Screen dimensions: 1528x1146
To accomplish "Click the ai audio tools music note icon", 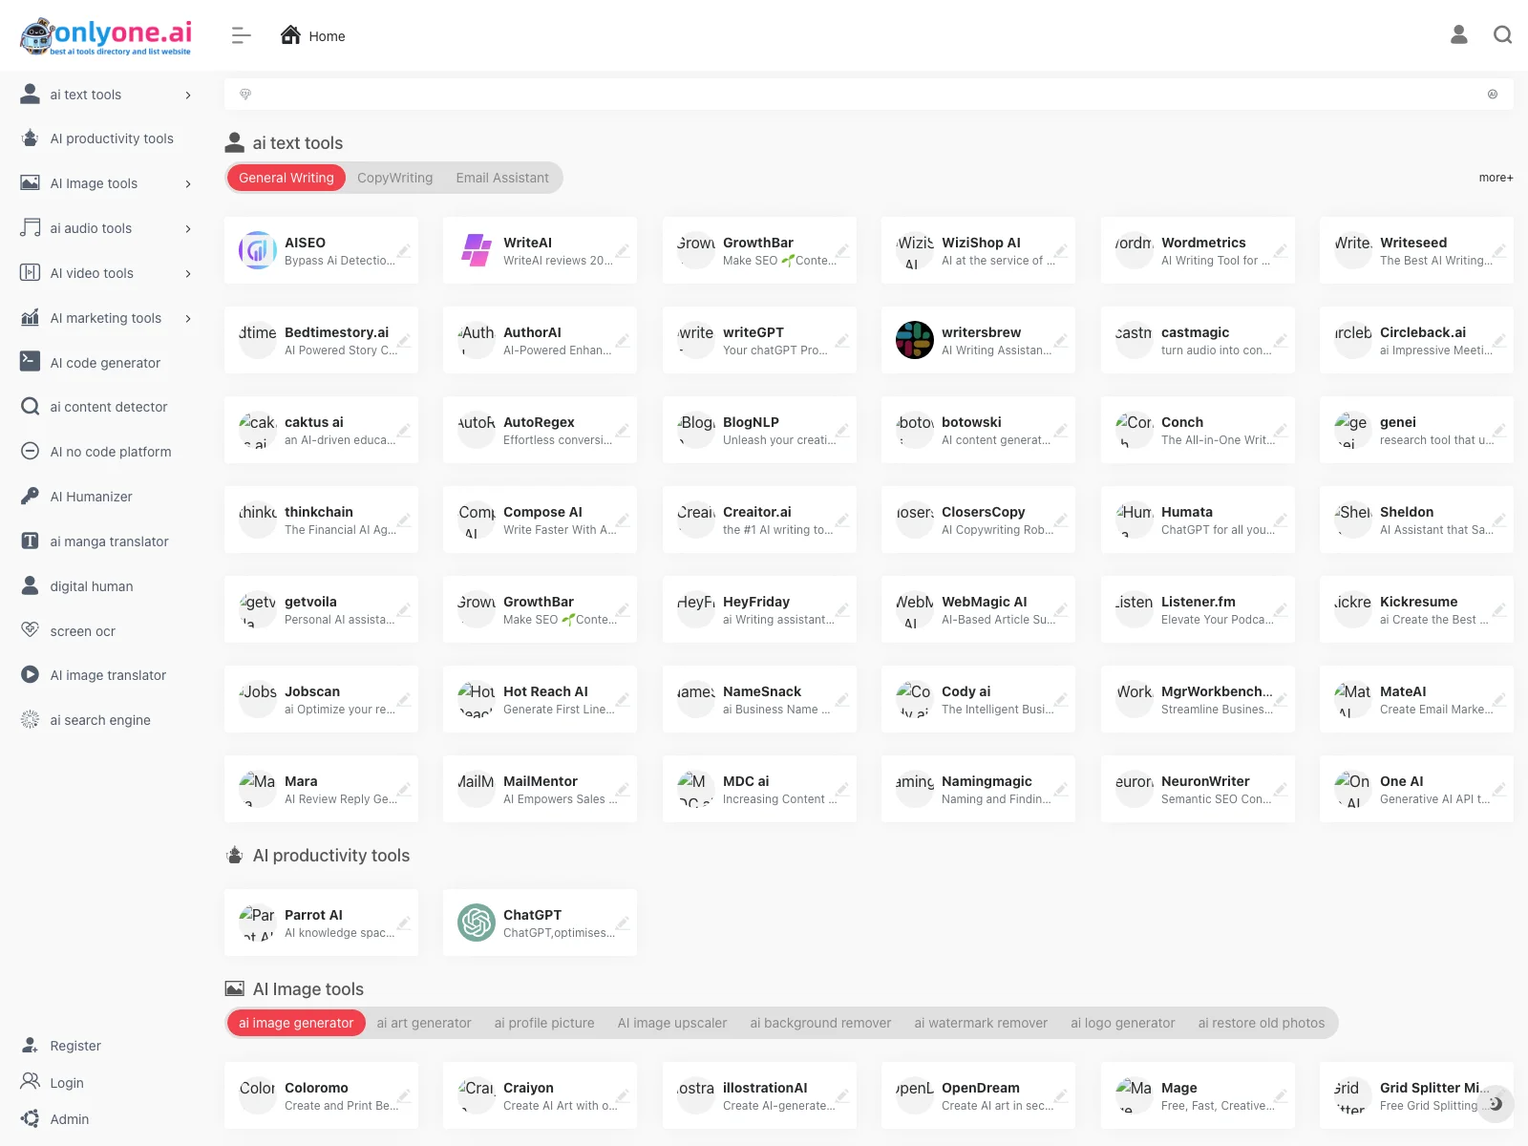I will (31, 228).
